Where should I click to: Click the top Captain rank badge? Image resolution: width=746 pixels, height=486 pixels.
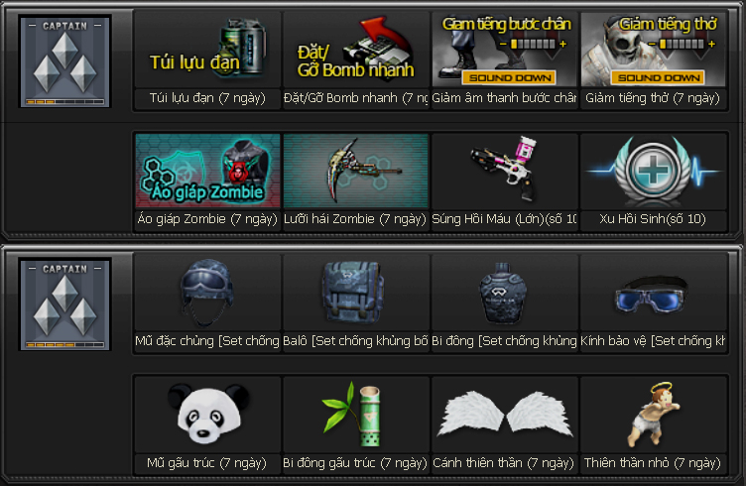coord(65,61)
